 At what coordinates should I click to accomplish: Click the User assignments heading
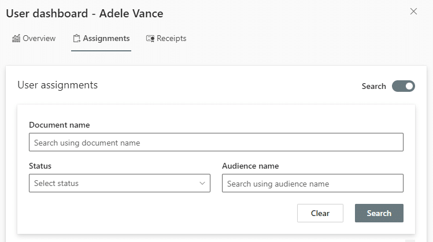click(57, 85)
